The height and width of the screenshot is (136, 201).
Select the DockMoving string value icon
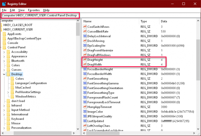(85, 41)
